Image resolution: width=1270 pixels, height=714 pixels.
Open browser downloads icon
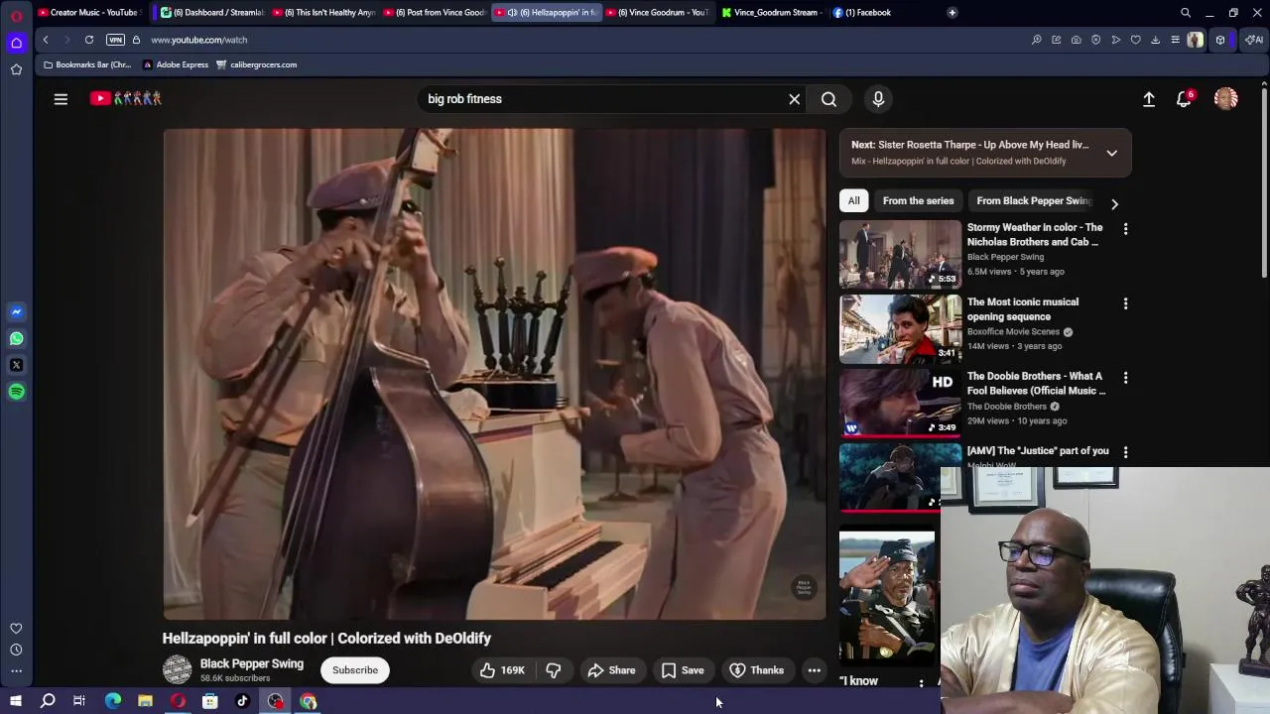point(1156,40)
